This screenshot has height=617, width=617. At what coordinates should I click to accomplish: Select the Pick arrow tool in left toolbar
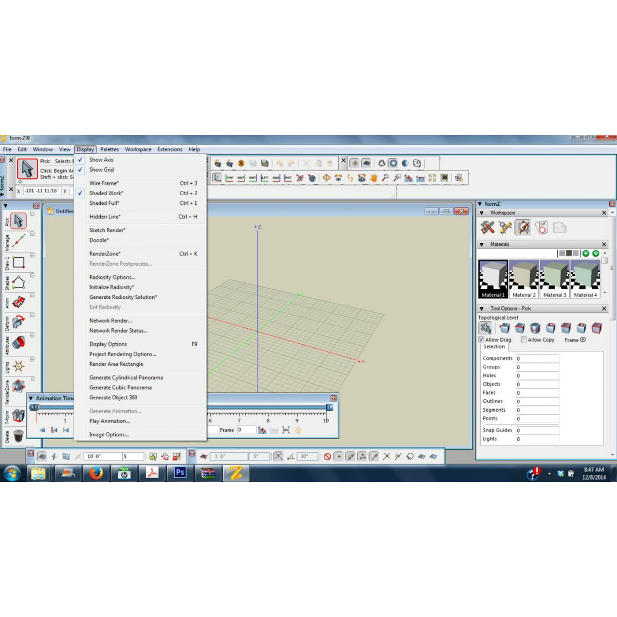[x=18, y=221]
